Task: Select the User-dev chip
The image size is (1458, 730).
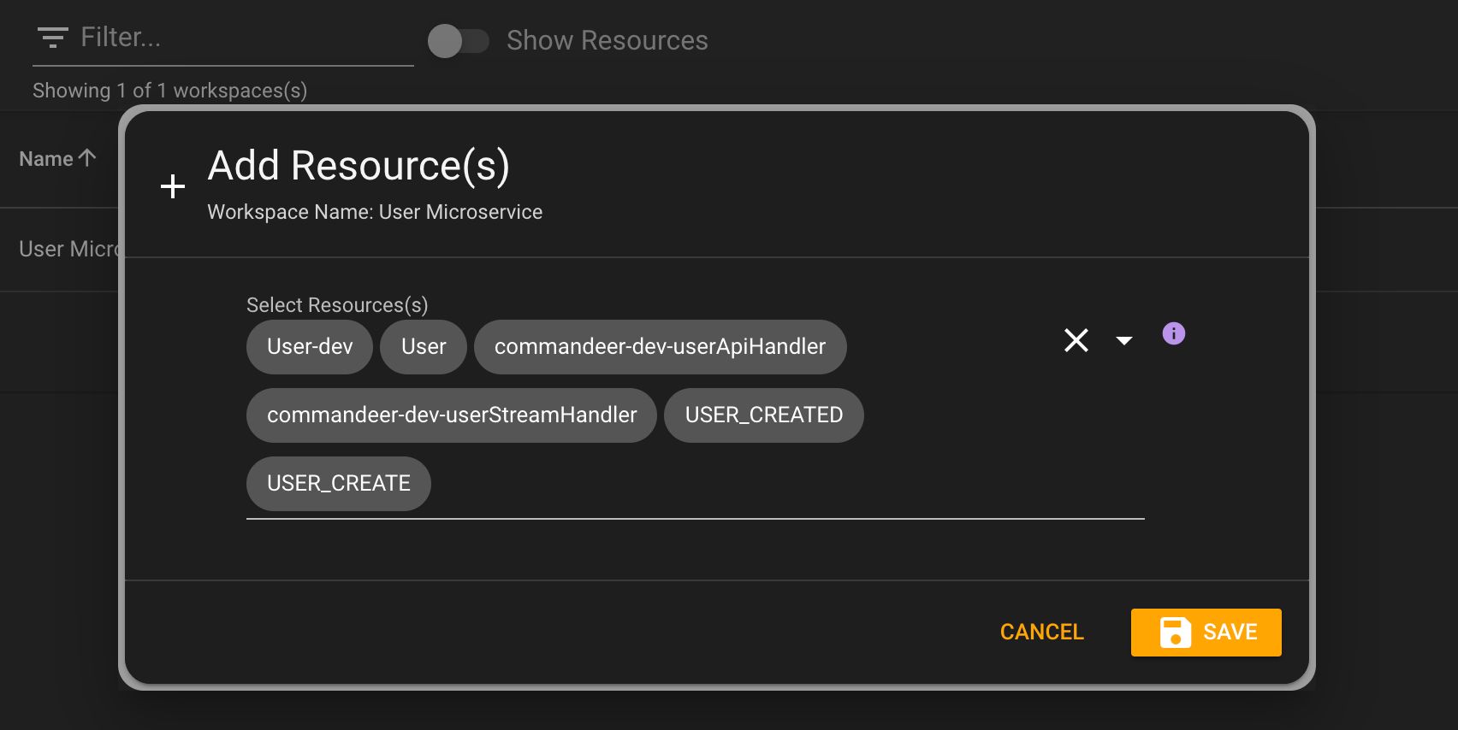Action: [310, 347]
